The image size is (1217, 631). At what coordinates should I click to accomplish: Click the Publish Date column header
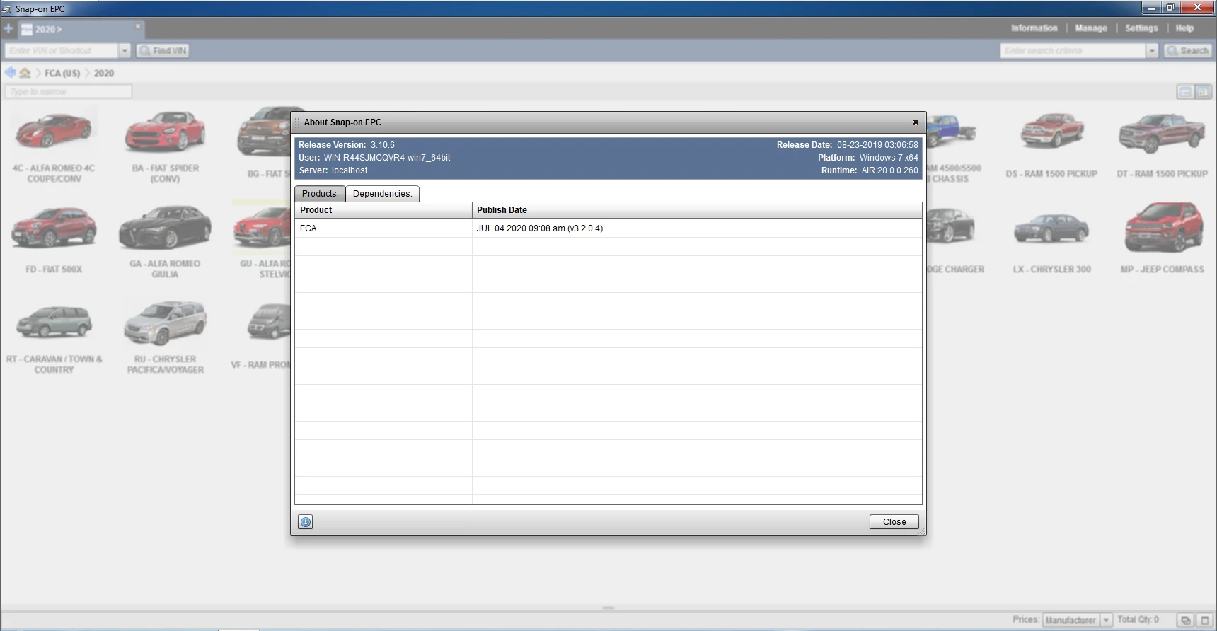pyautogui.click(x=697, y=210)
